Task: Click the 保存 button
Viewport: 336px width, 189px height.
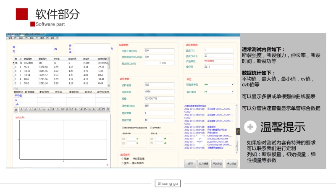Action: click(190, 163)
